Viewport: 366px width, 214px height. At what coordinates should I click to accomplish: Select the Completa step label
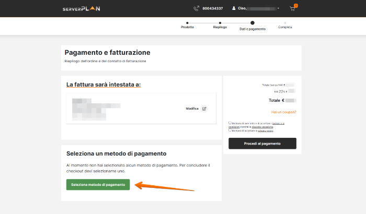pos(285,27)
